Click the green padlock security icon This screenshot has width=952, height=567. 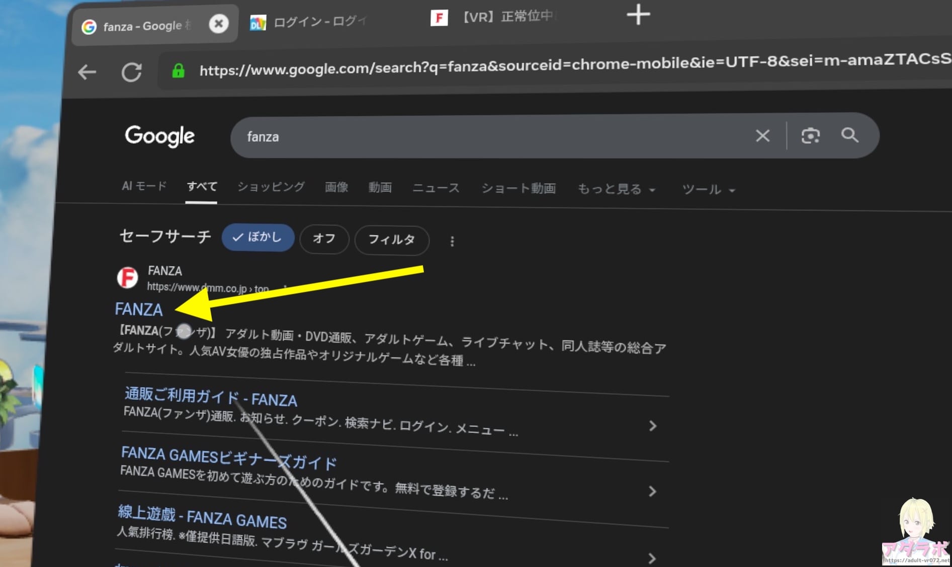tap(178, 70)
